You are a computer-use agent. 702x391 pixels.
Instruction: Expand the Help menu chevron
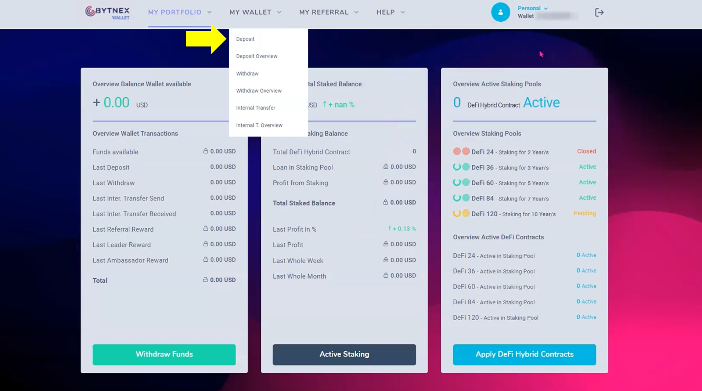pos(403,12)
